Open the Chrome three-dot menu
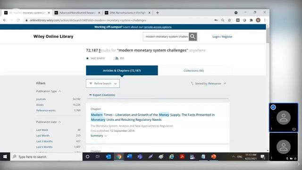The height and width of the screenshot is (170, 302). tap(265, 20)
